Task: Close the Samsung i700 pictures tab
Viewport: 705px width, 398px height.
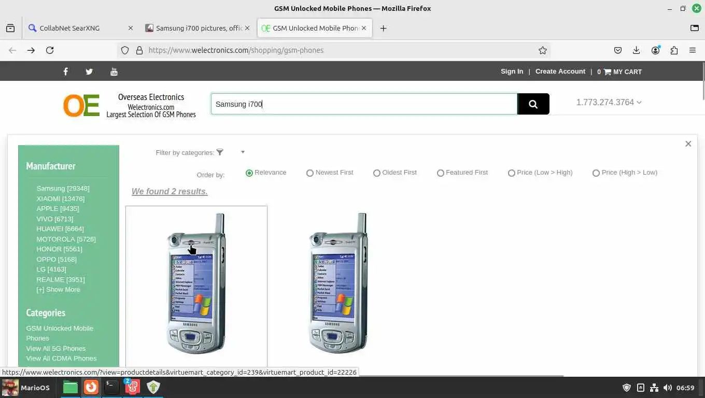Action: click(x=247, y=28)
